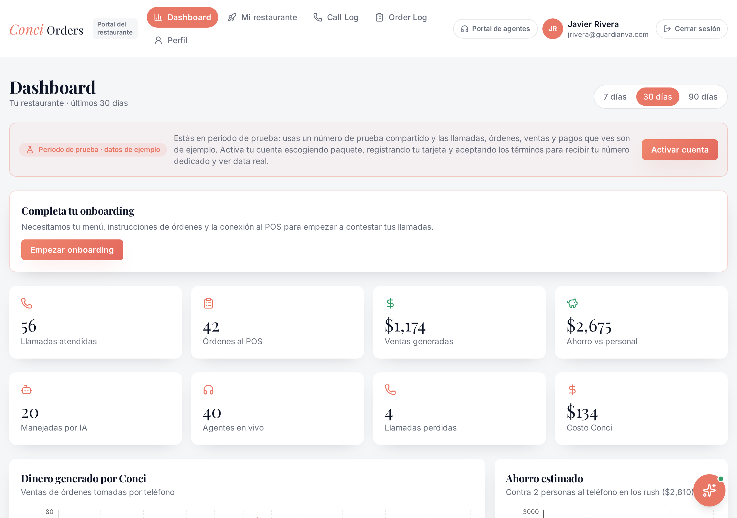Click the dollar icon on Costo Conci card
Viewport: 737px width, 518px height.
pyautogui.click(x=572, y=390)
